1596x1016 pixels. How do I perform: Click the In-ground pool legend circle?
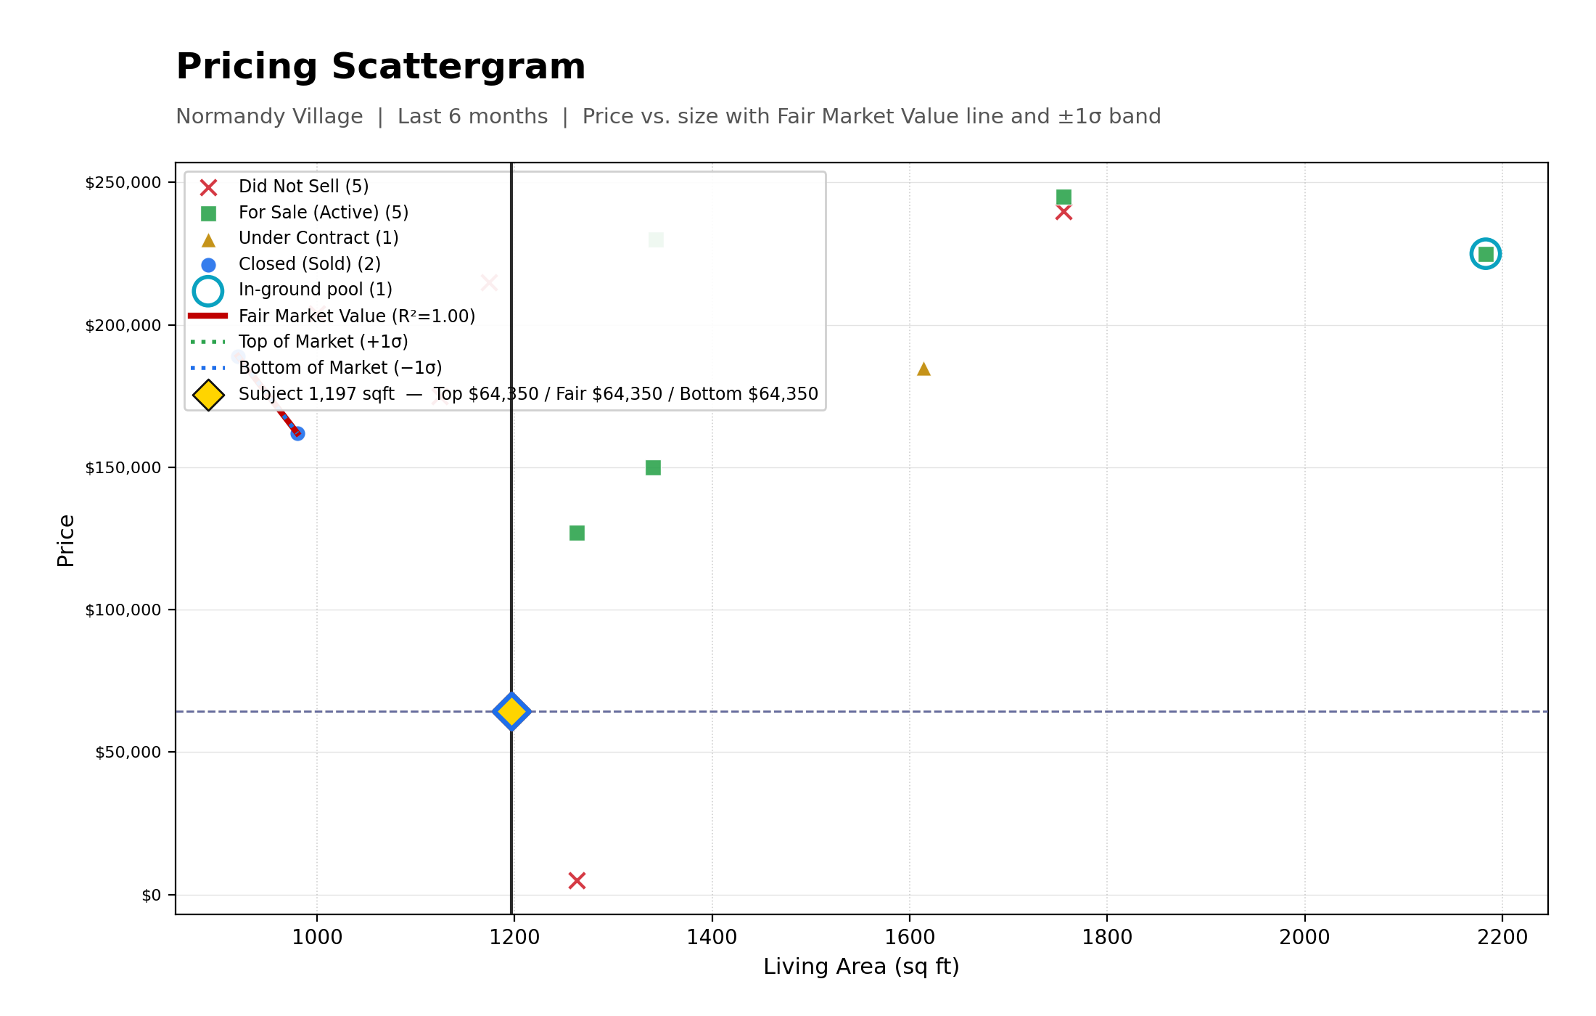[x=208, y=291]
